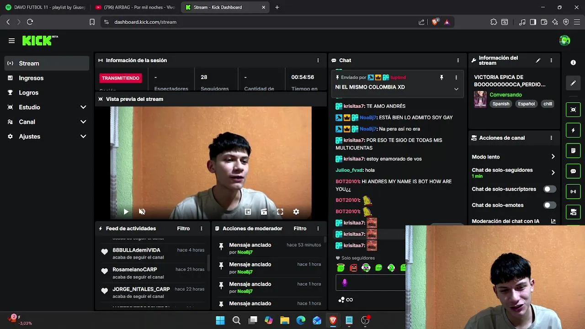
Task: Open Windows Start menu
Action: pyautogui.click(x=220, y=320)
